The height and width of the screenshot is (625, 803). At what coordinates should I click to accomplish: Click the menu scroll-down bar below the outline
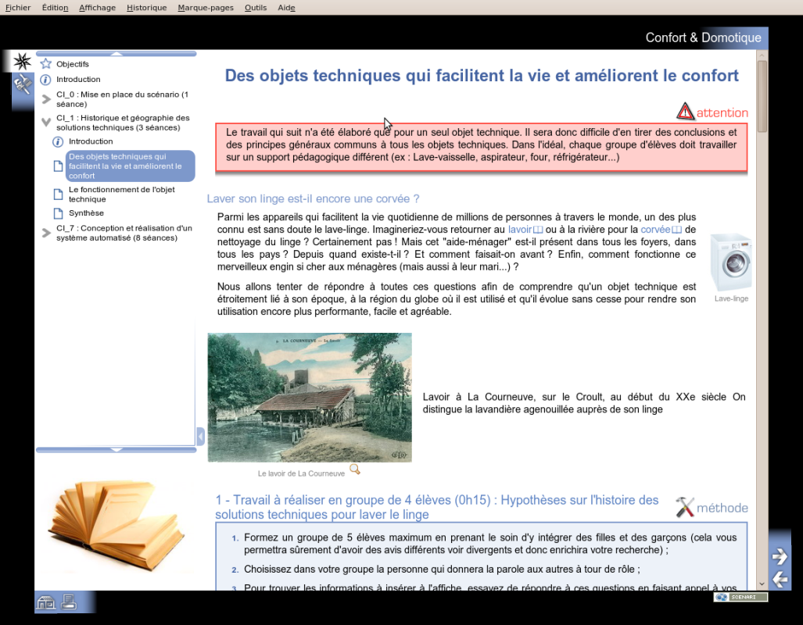tap(117, 450)
